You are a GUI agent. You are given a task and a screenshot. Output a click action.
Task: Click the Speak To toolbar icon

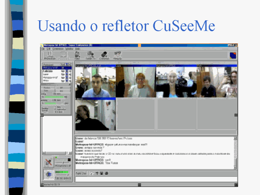tap(91, 55)
